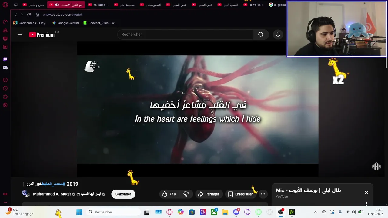Focus the www.youtube.com/watch address bar
The height and width of the screenshot is (218, 388).
click(63, 15)
